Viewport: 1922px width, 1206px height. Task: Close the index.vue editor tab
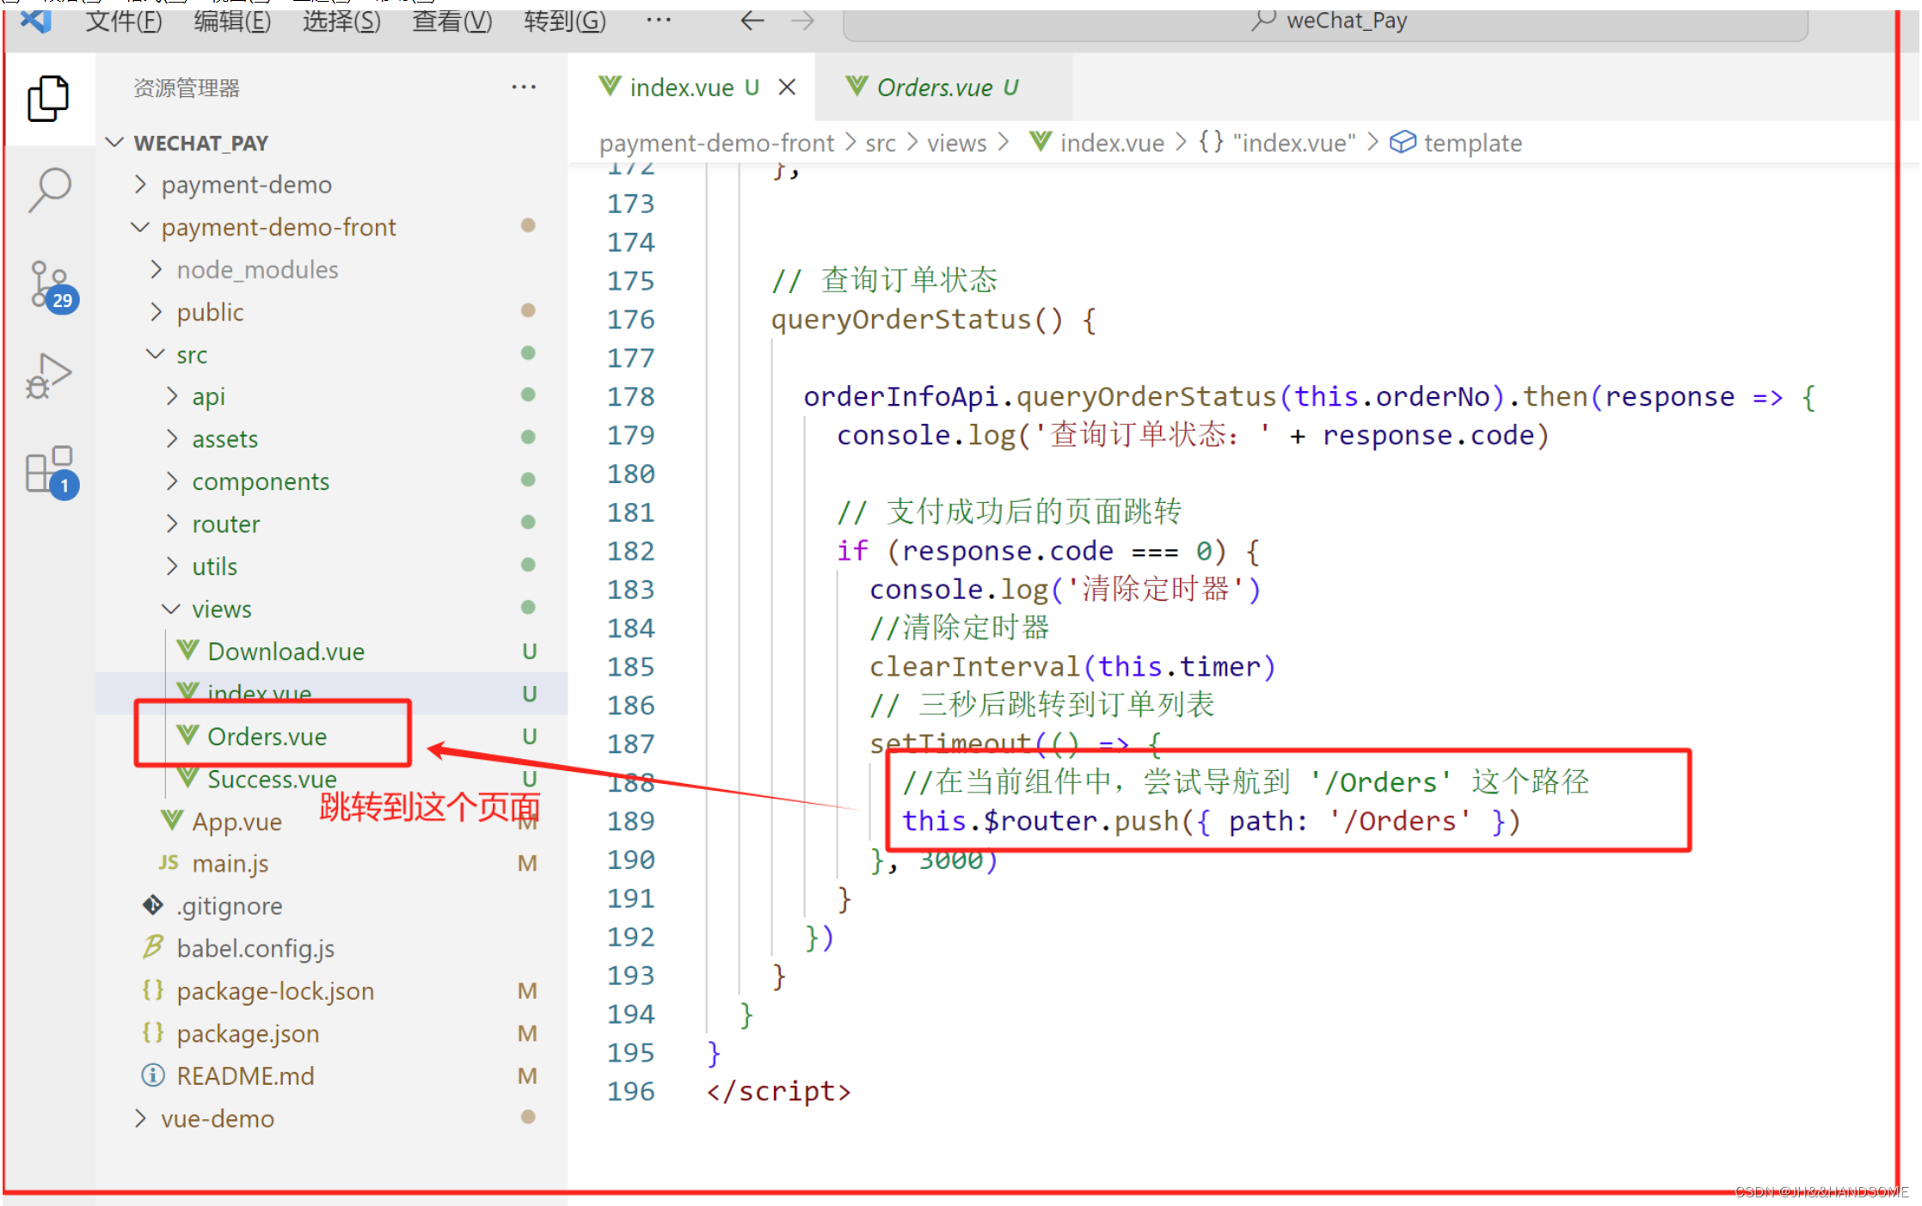pyautogui.click(x=787, y=87)
